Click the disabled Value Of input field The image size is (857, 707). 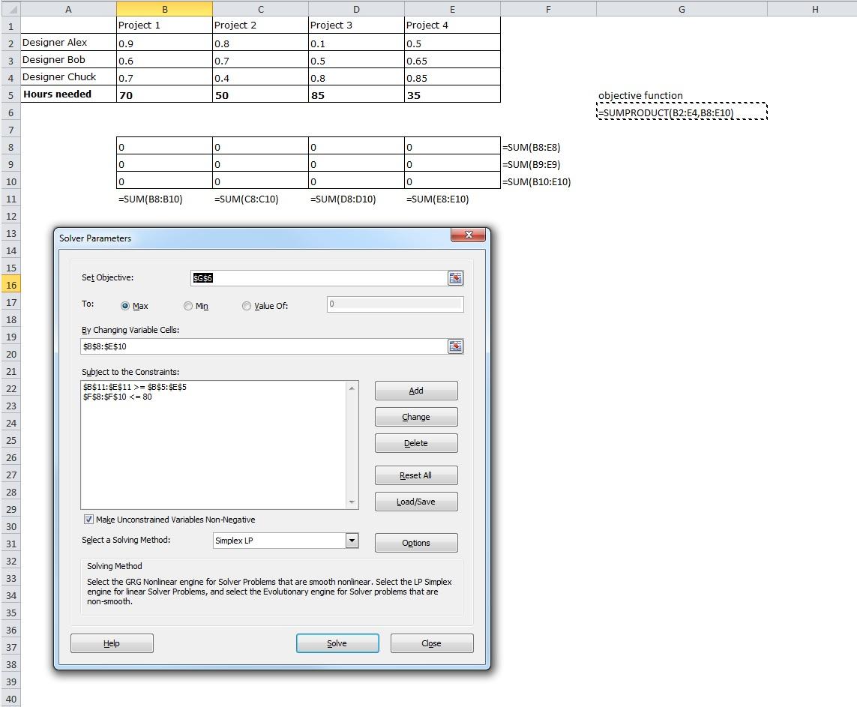(x=395, y=304)
